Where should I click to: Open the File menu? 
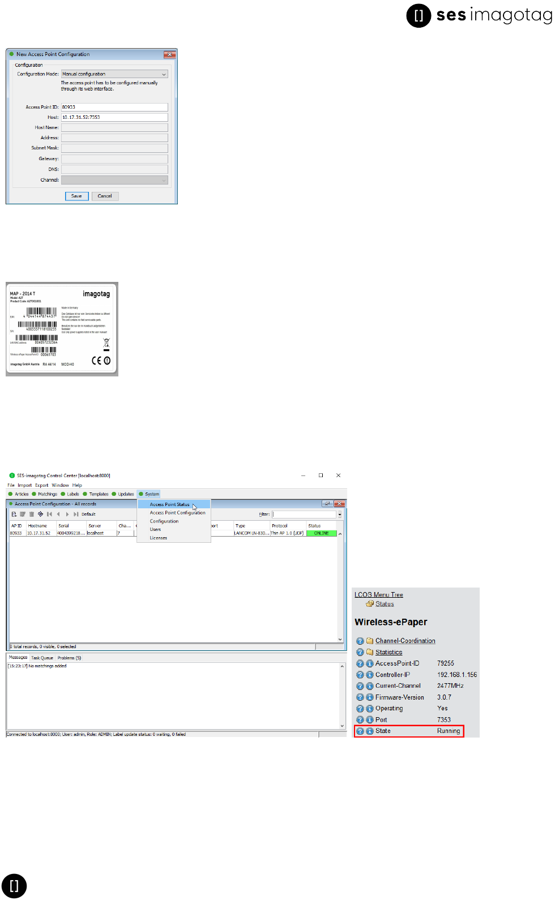pos(11,485)
